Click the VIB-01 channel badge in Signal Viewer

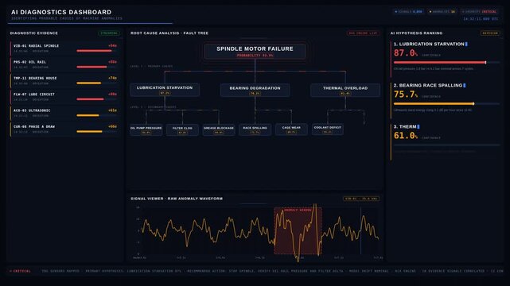361,199
